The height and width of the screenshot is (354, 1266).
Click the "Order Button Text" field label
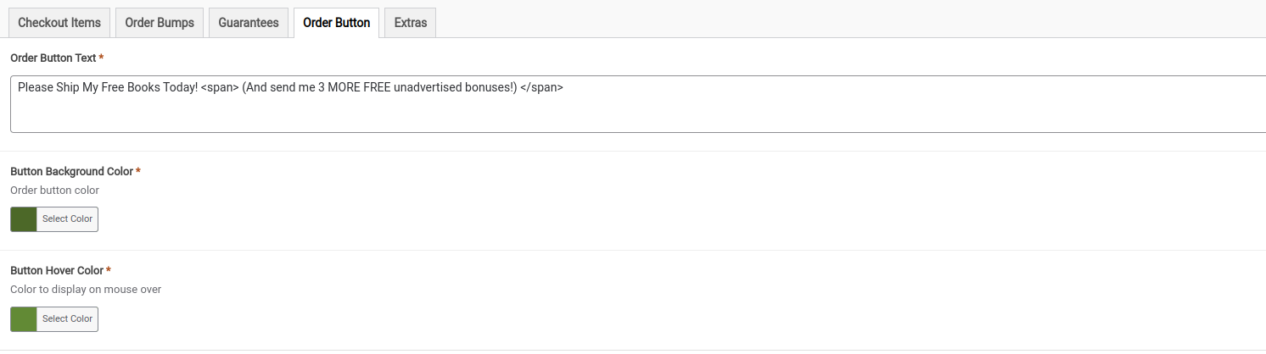tap(54, 58)
